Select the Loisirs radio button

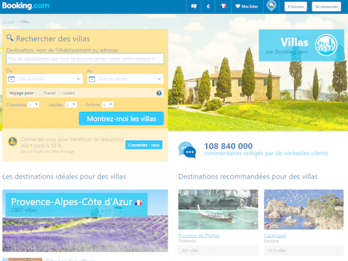tap(60, 93)
